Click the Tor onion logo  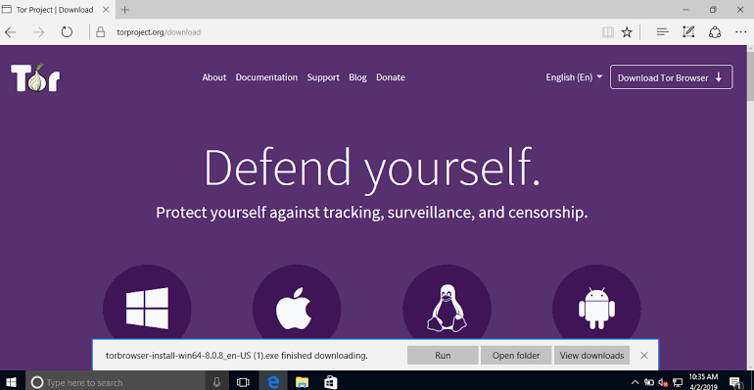[x=35, y=77]
